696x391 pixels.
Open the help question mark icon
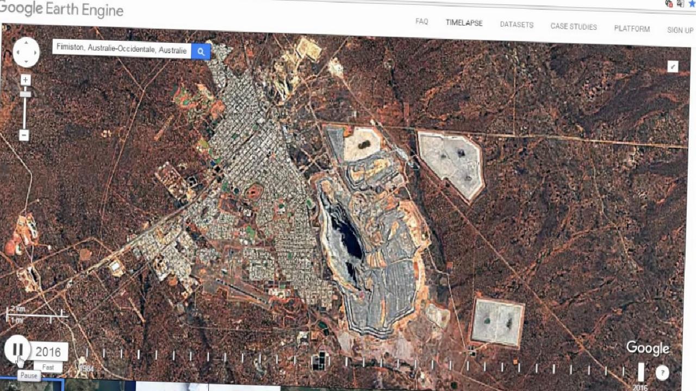tap(662, 373)
